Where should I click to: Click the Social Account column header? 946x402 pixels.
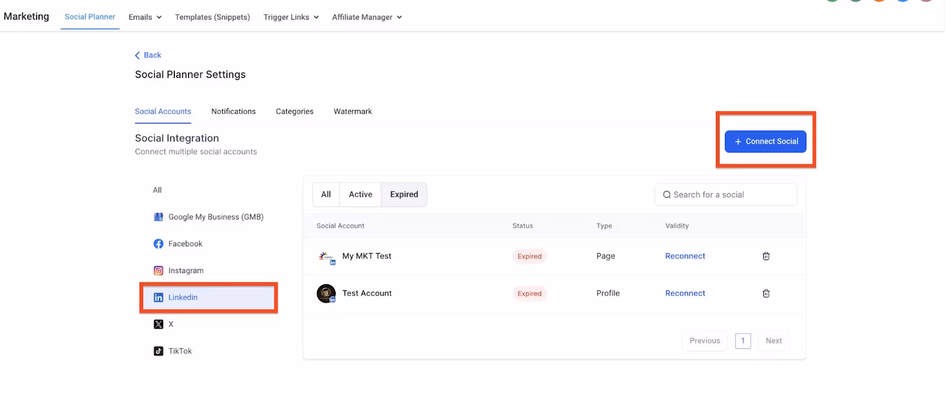(341, 226)
